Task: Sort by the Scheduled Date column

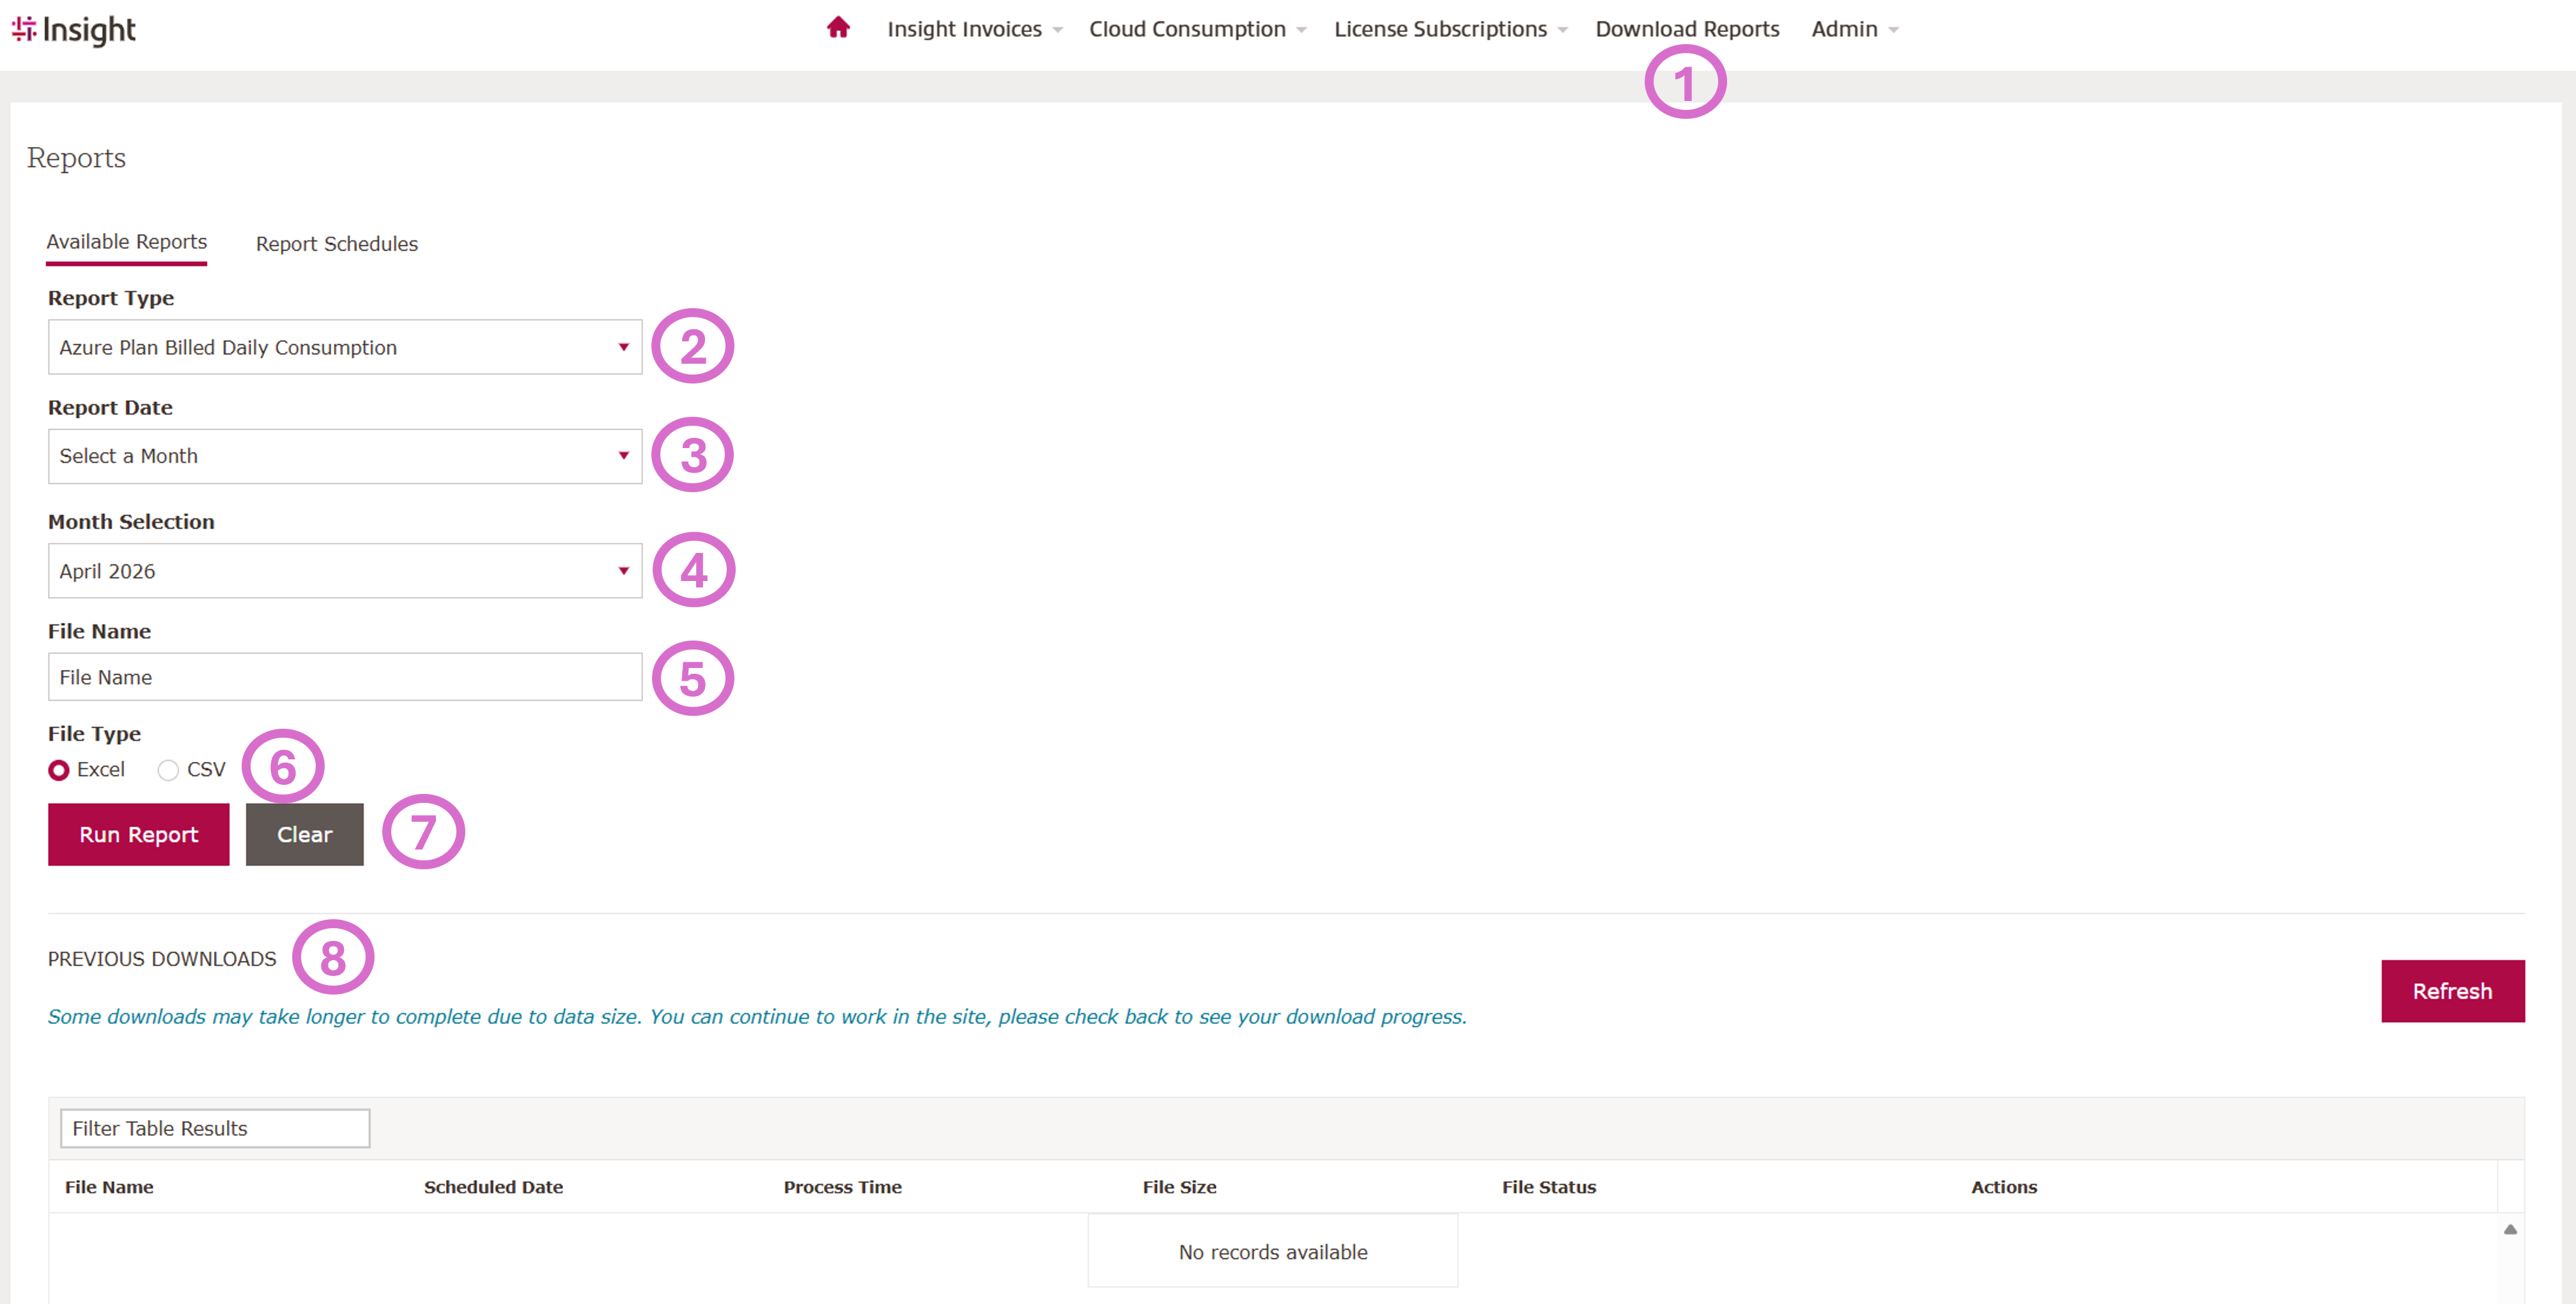Action: click(493, 1187)
